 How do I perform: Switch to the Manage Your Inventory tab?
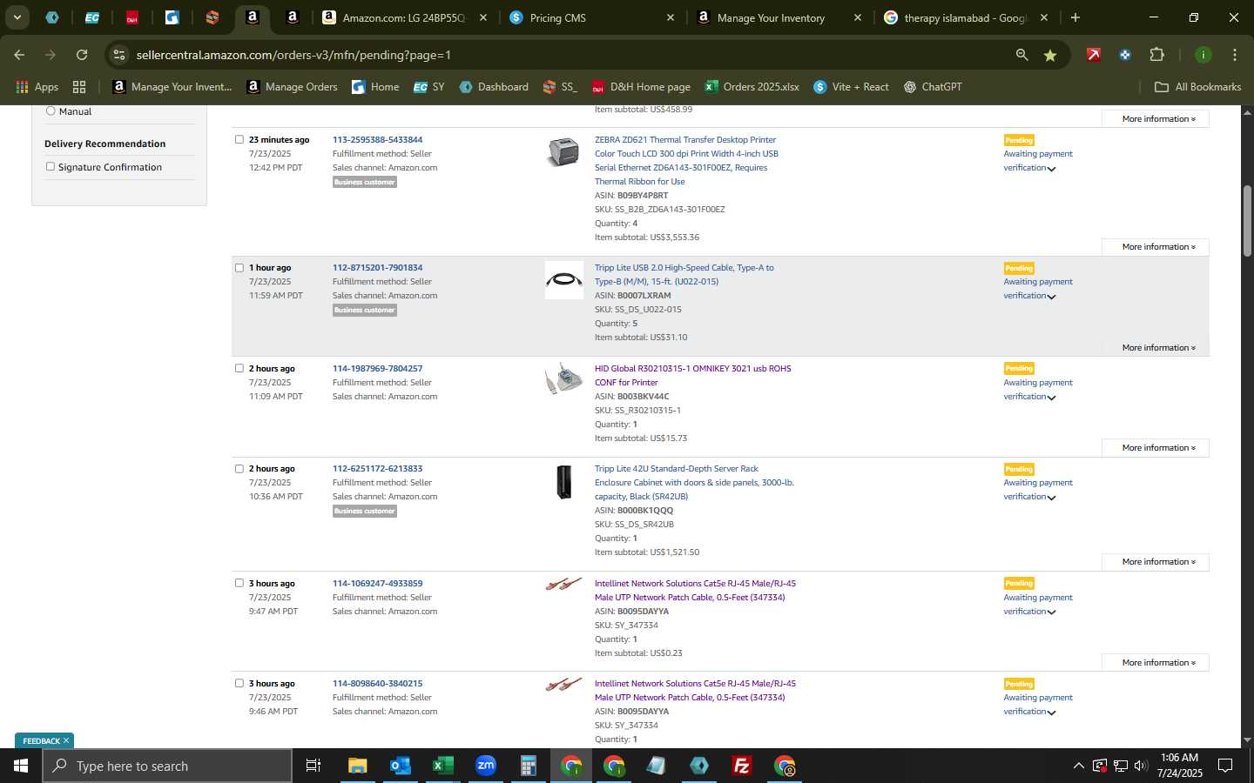(x=778, y=17)
